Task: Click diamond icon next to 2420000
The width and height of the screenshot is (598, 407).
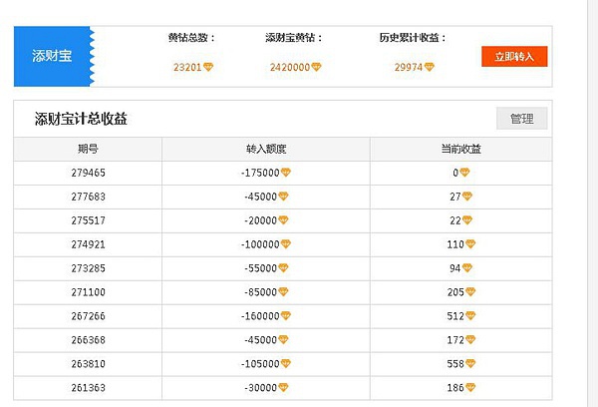Action: 316,67
